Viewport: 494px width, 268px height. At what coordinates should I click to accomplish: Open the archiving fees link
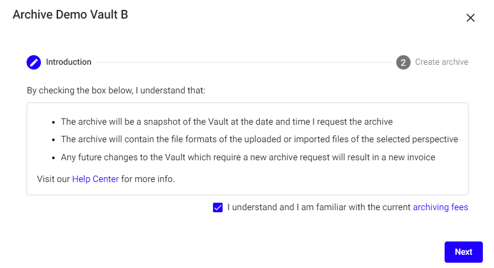[440, 207]
